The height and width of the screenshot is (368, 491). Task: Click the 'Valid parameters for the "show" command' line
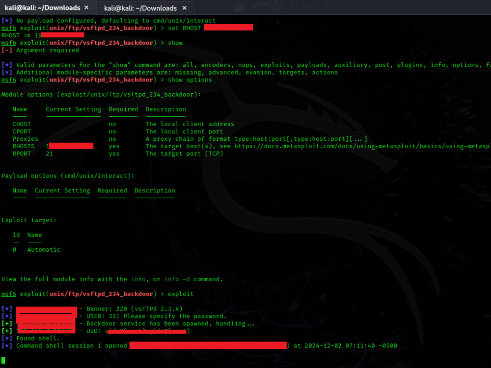(246, 65)
